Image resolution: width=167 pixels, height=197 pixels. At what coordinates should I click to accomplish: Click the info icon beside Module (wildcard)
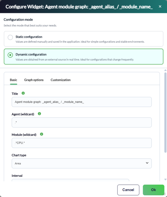click(41, 134)
